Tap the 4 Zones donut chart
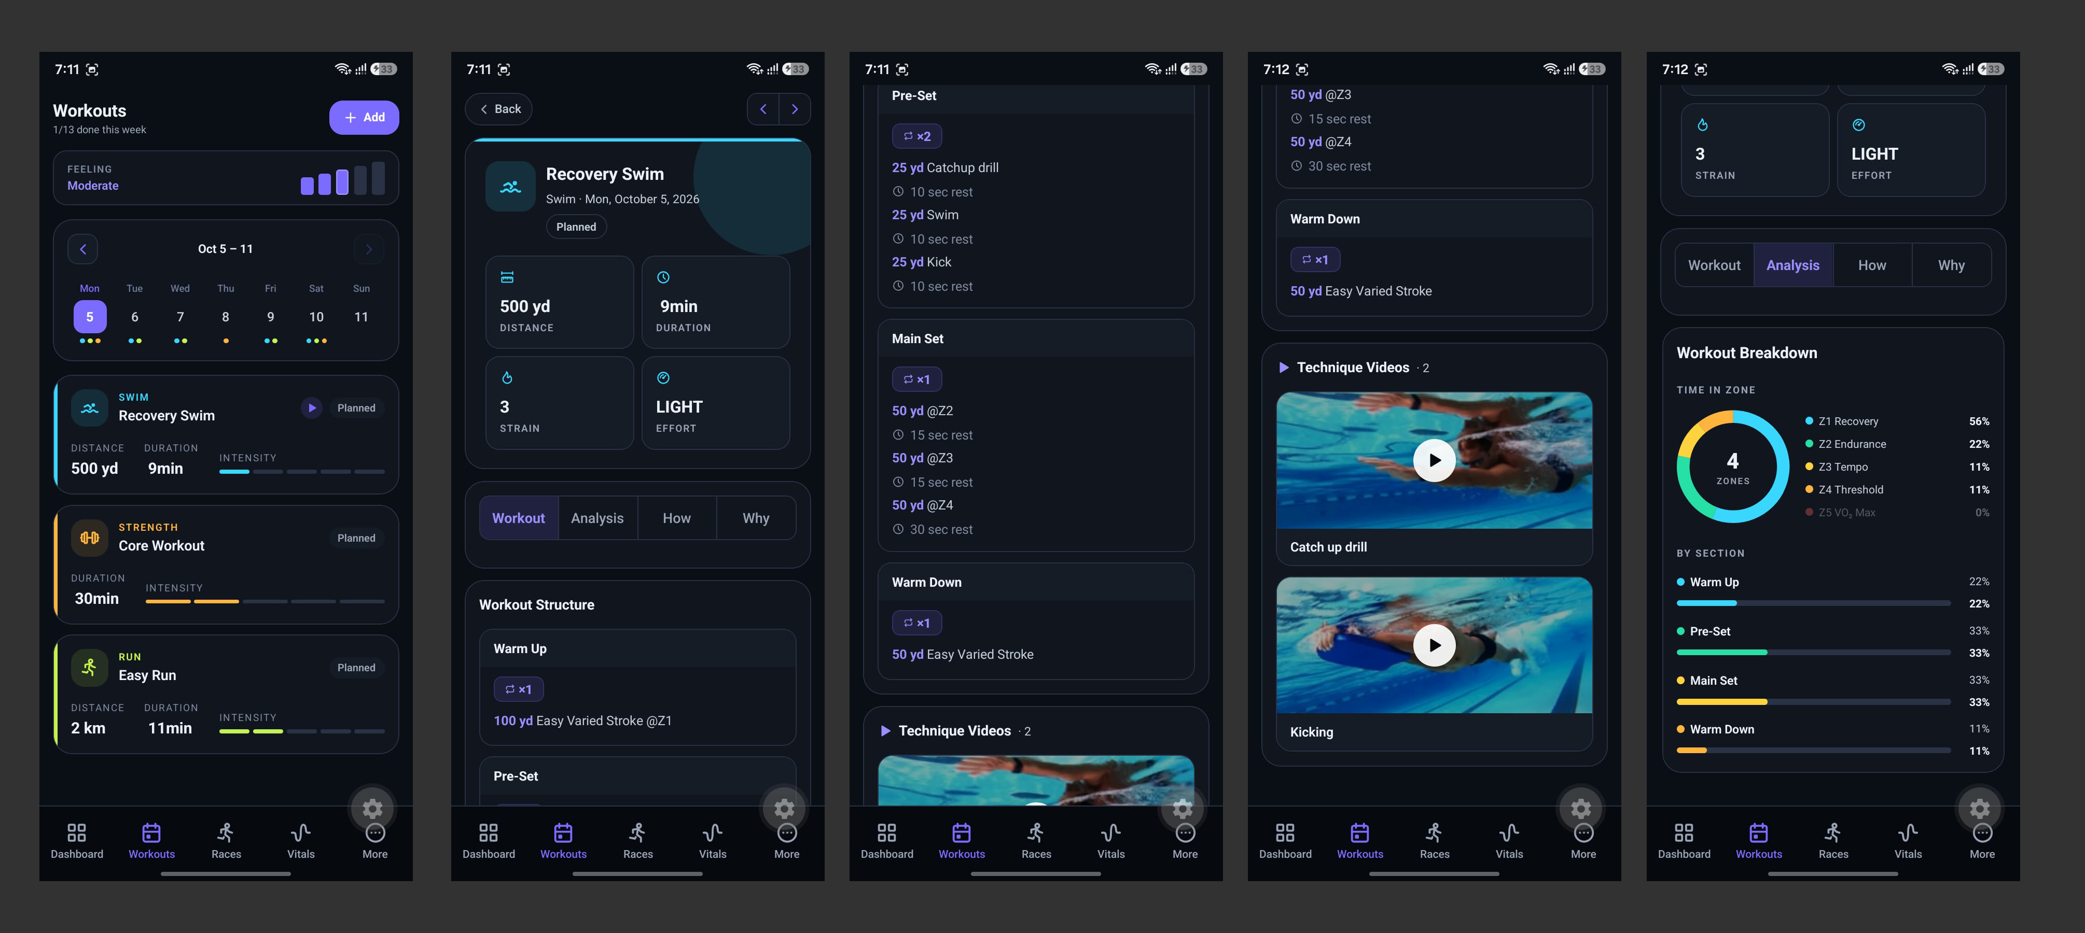The width and height of the screenshot is (2085, 933). [1733, 467]
